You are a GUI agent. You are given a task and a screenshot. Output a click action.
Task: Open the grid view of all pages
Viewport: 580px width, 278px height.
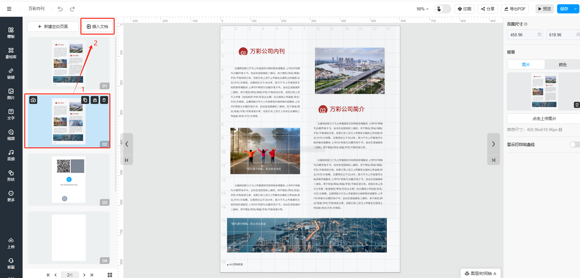tap(110, 275)
